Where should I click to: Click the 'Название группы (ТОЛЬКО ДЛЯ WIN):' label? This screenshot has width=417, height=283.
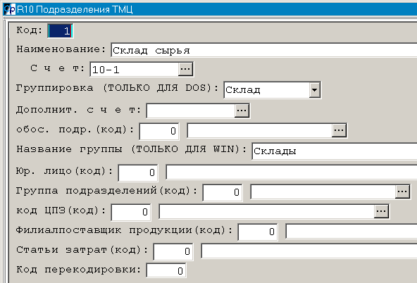pos(132,149)
